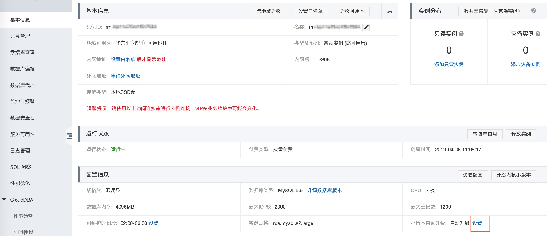Viewport: 547px width, 236px height.
Task: Collapse the 基本信息 panel chevron
Action: tap(390, 11)
